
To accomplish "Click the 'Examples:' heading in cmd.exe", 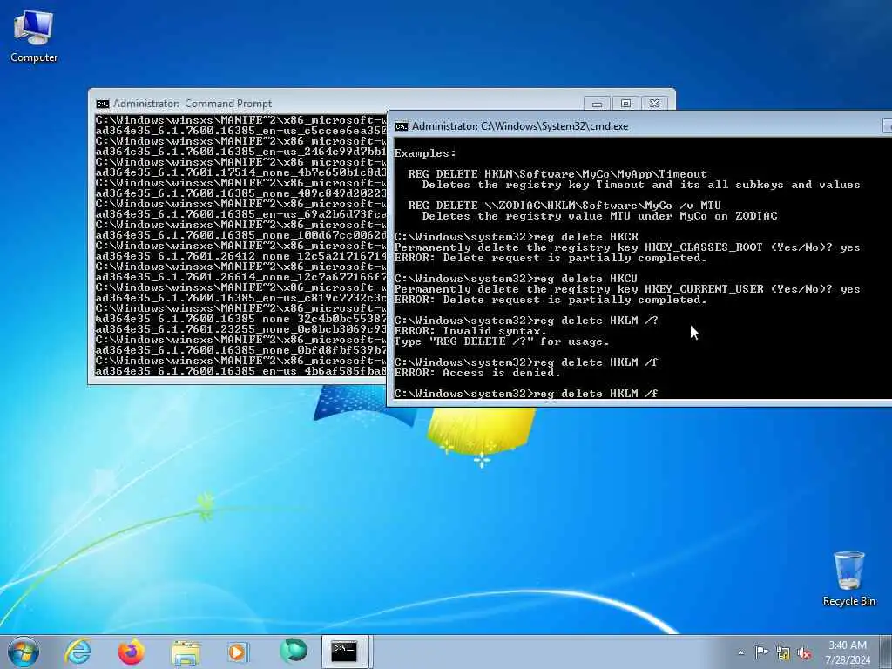I will (425, 153).
